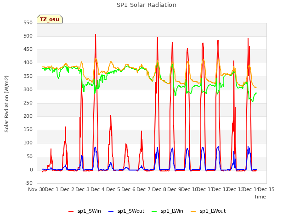Screen dimensions: 294x220
Task: Click the red sp1_SWin legend swatch
Action: (x=71, y=211)
